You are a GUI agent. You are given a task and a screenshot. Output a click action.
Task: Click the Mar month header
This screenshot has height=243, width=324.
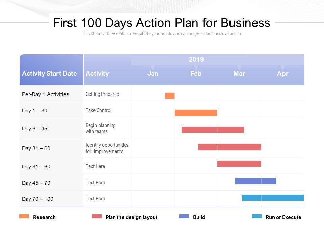(239, 73)
